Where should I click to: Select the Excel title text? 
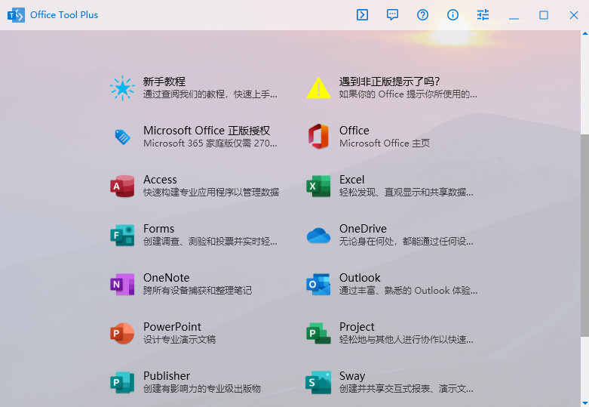(352, 180)
